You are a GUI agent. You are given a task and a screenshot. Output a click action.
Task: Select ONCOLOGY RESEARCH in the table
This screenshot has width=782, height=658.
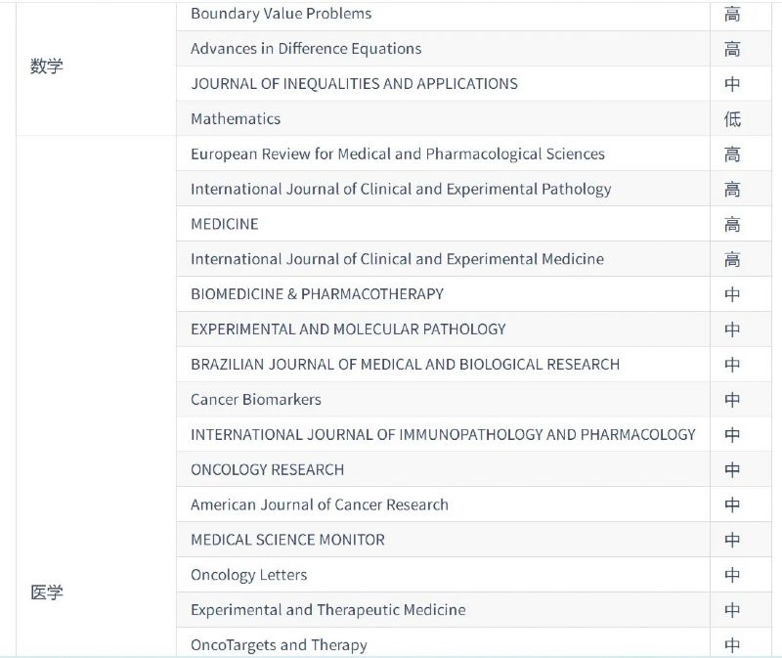pyautogui.click(x=267, y=469)
